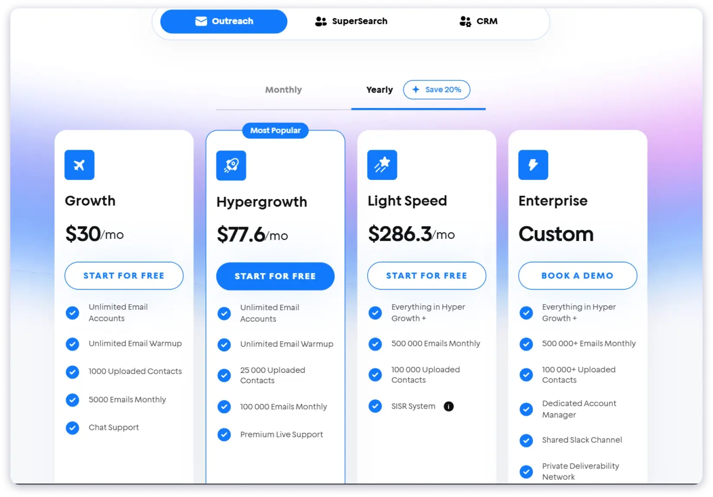Image resolution: width=713 pixels, height=497 pixels.
Task: Select Yearly billing option
Action: tap(379, 90)
